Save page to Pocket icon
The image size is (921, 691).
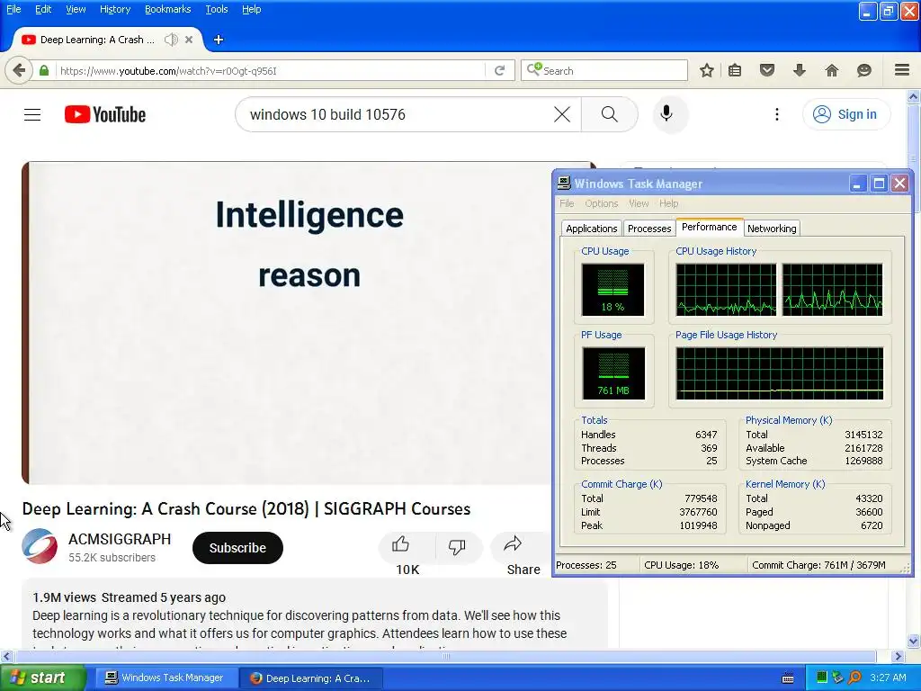click(x=767, y=70)
